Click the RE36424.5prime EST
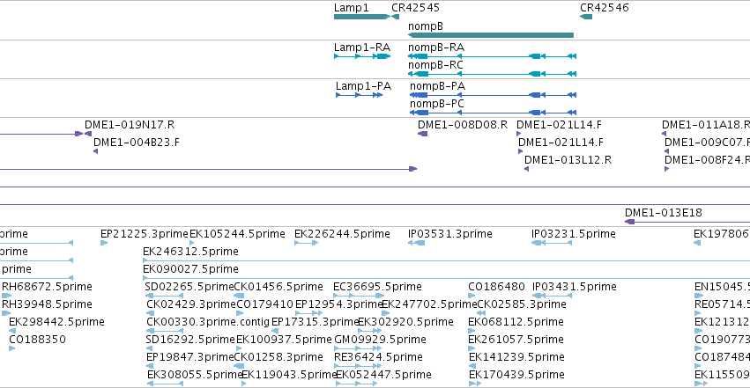 (x=358, y=367)
